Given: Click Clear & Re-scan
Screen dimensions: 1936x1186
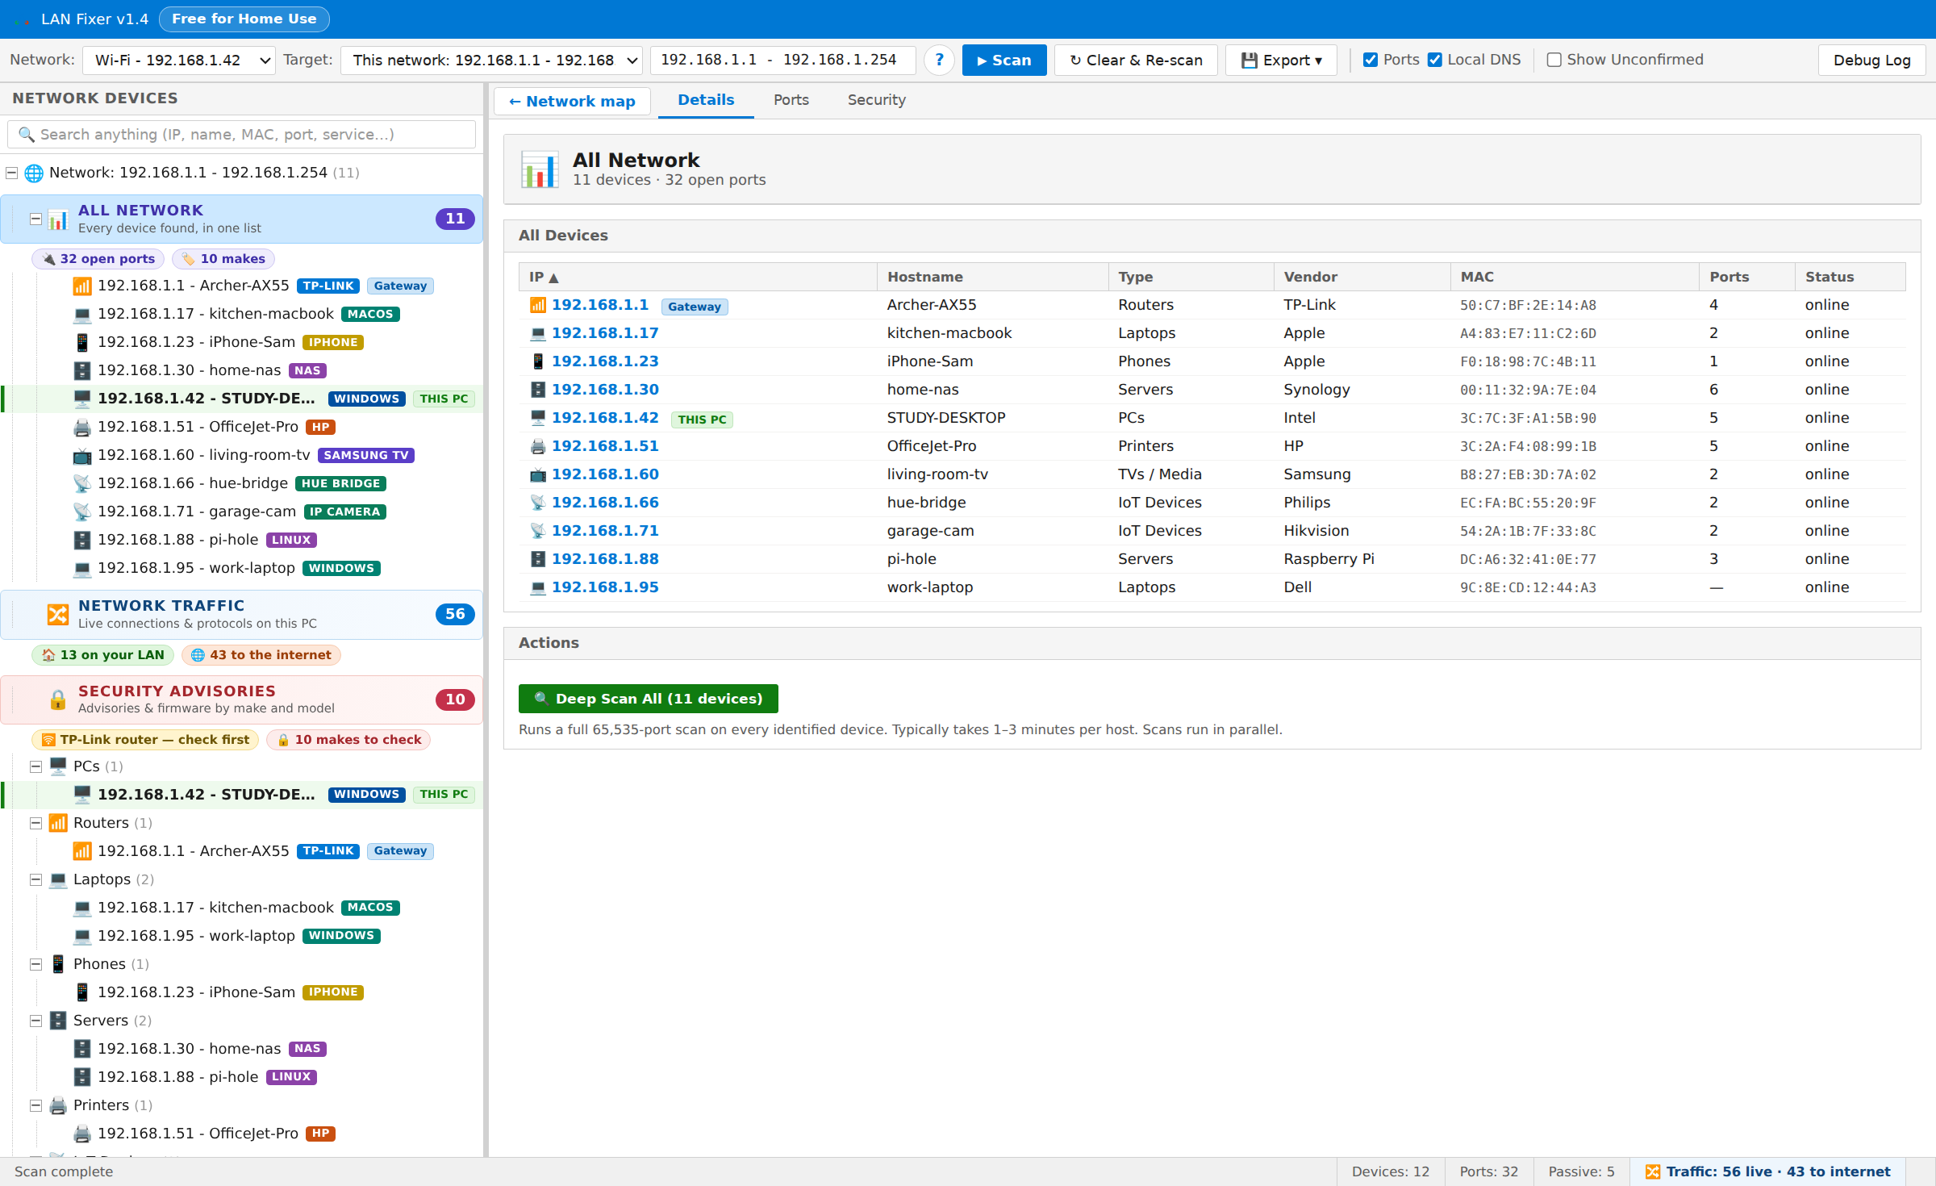Looking at the screenshot, I should (1136, 61).
